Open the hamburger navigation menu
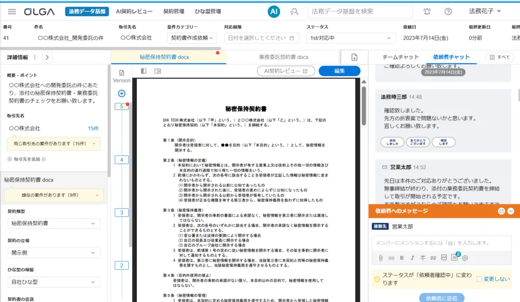 click(x=12, y=11)
